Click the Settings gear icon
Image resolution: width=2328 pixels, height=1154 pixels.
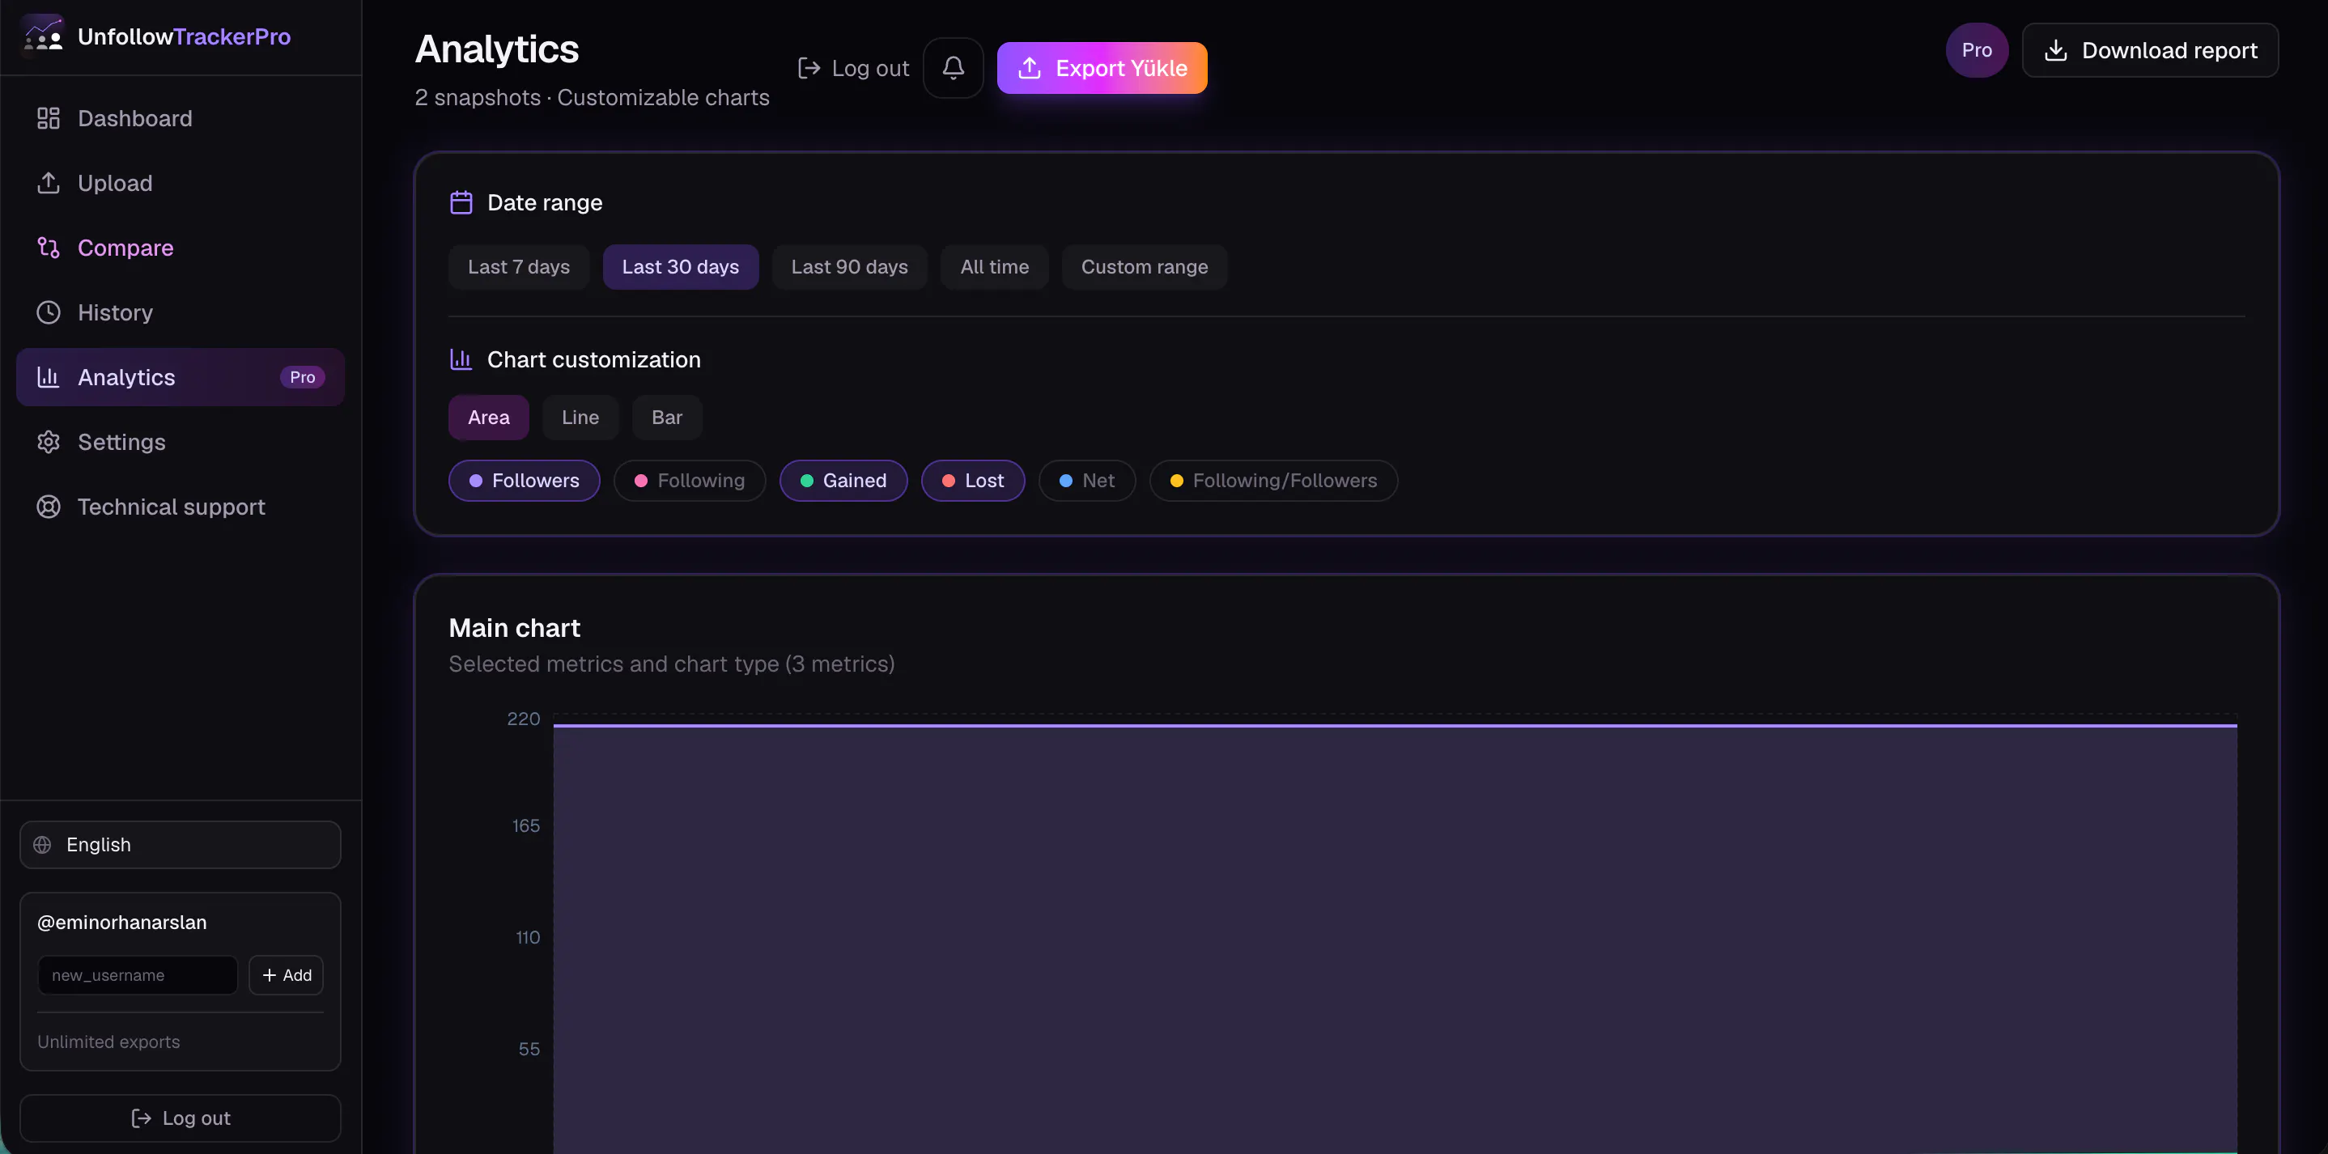tap(48, 442)
